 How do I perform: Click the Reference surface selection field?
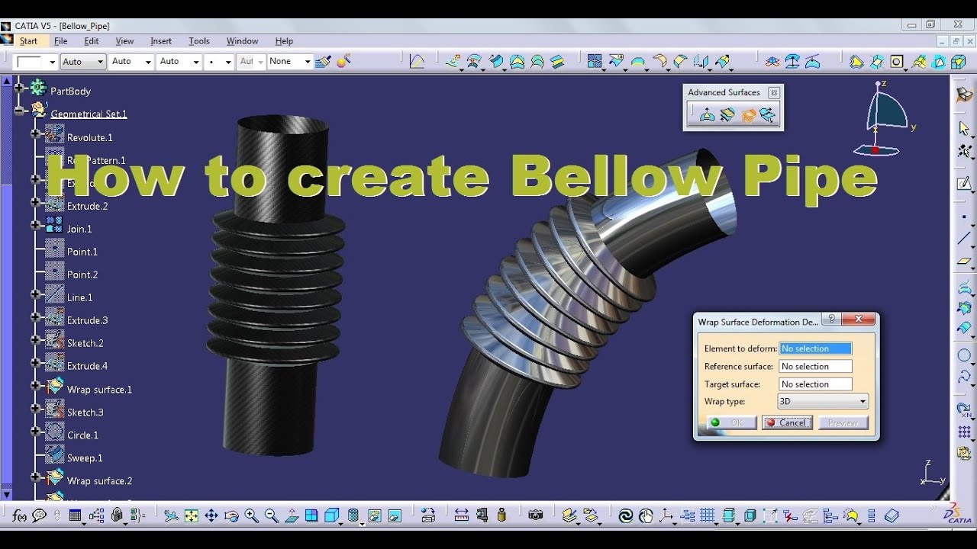pos(815,366)
